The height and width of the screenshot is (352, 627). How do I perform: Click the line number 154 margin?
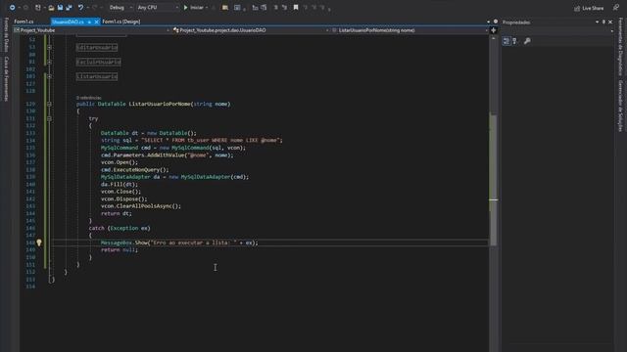coord(30,286)
